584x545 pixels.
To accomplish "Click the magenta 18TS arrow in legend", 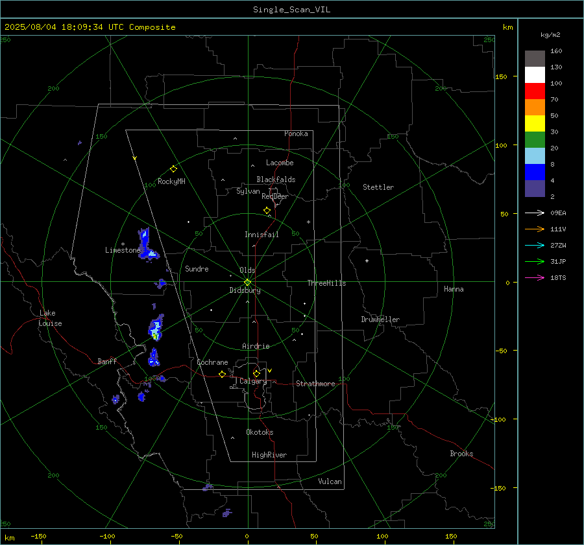I will click(535, 277).
